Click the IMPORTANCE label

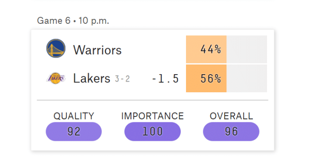coord(152,116)
